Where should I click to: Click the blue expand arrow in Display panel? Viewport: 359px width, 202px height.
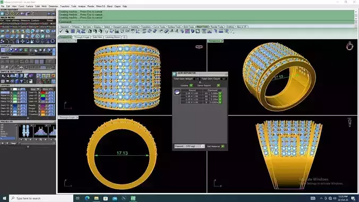54,52
